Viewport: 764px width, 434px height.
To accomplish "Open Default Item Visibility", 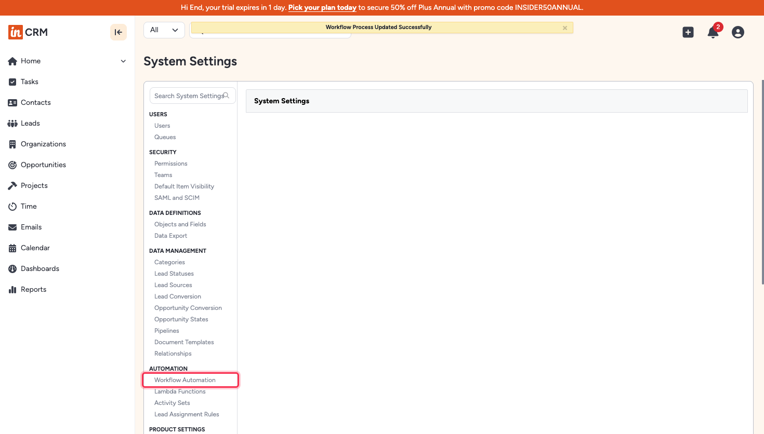I will click(184, 186).
